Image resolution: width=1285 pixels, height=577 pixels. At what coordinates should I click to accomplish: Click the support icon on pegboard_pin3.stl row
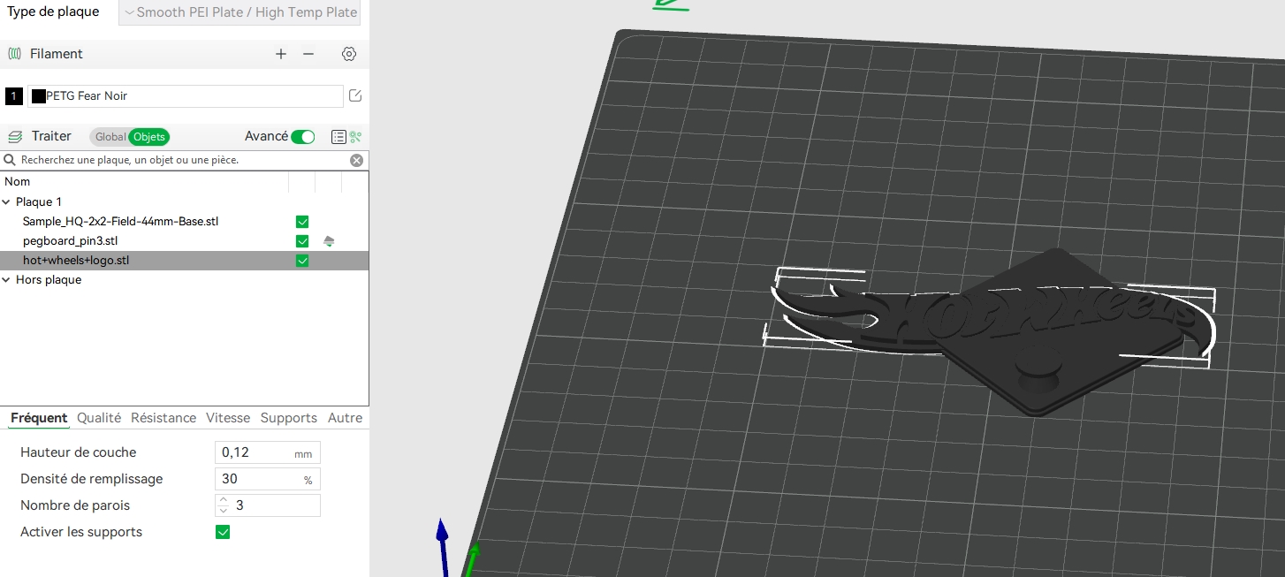[329, 241]
